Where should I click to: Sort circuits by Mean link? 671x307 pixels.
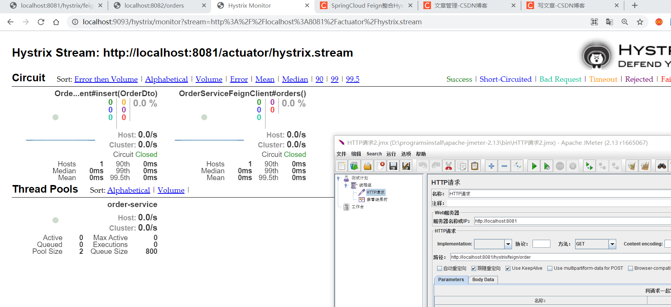click(x=265, y=79)
